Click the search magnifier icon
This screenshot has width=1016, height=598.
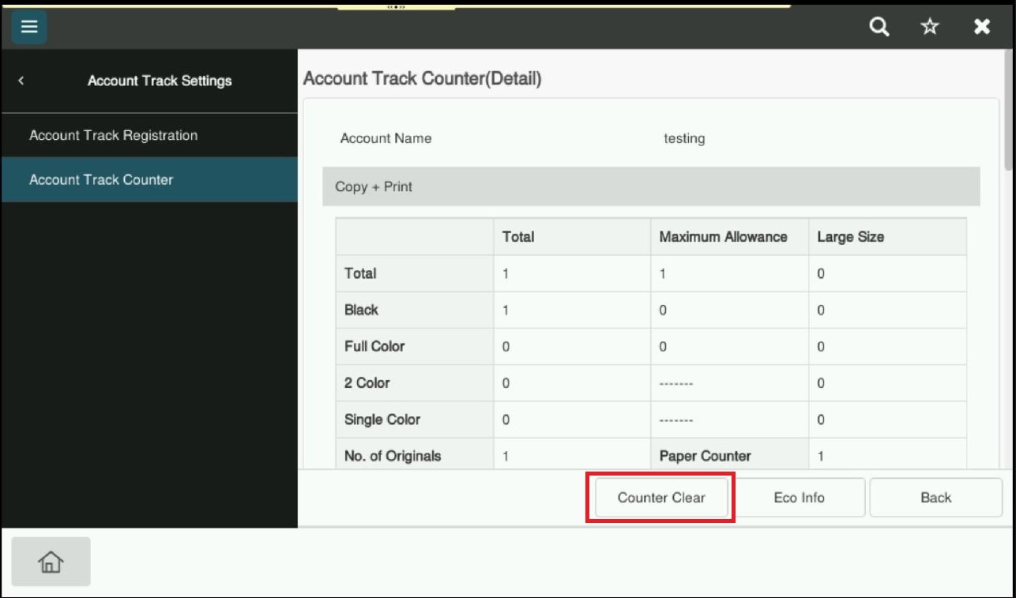[x=879, y=27]
